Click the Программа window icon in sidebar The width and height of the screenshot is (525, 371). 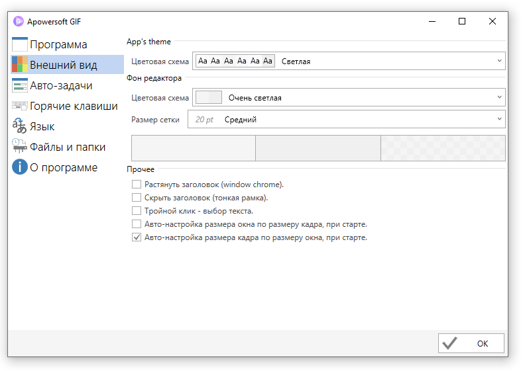coord(20,44)
